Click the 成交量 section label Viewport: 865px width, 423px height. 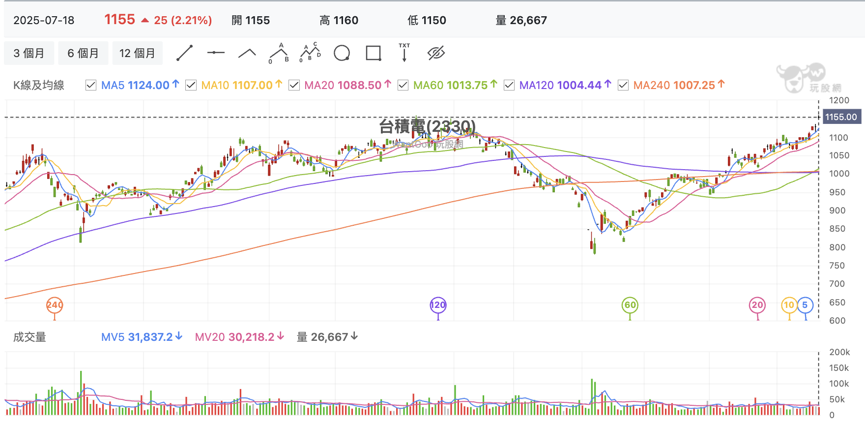coord(29,337)
